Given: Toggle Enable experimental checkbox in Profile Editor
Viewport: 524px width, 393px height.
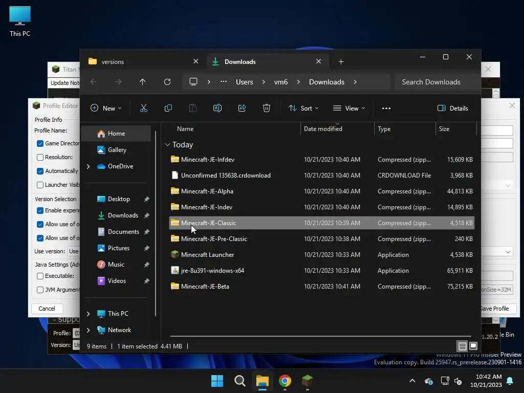Looking at the screenshot, I should [x=40, y=210].
